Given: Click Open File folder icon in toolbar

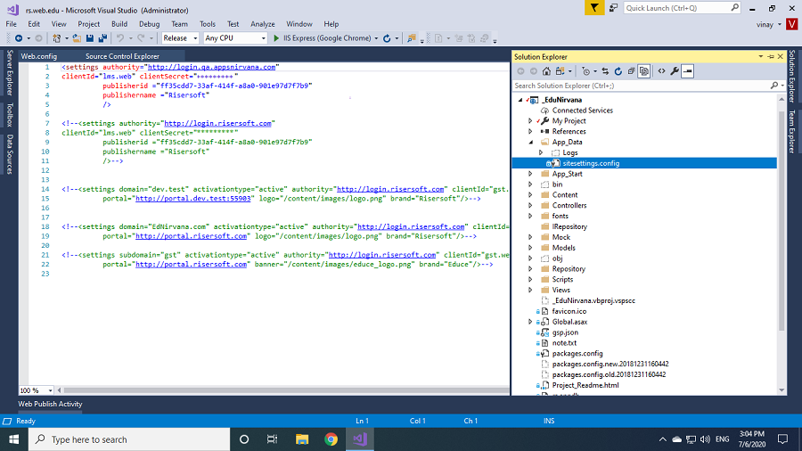Looking at the screenshot, I should coord(77,38).
